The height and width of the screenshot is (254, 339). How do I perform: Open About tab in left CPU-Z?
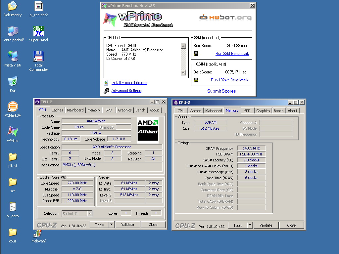tap(154, 110)
